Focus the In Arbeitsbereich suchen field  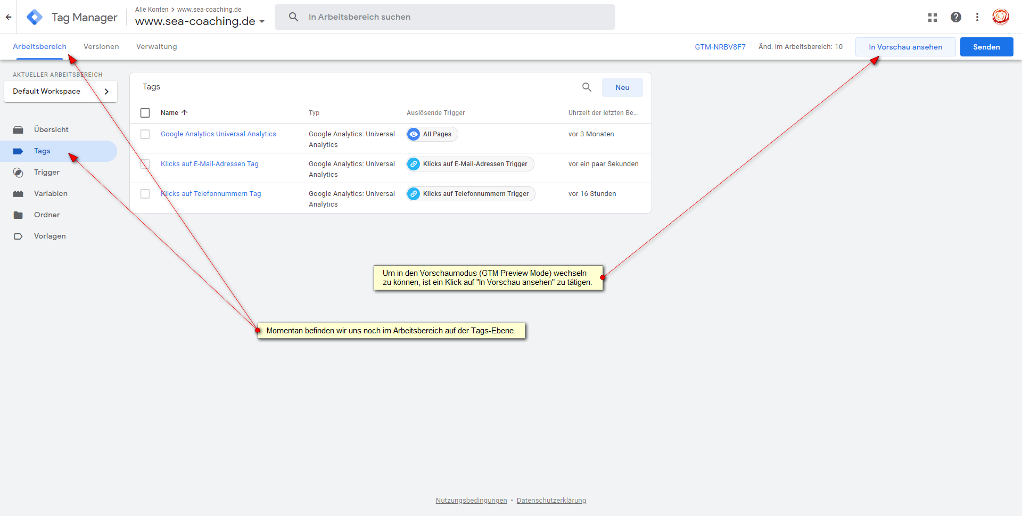coord(445,17)
